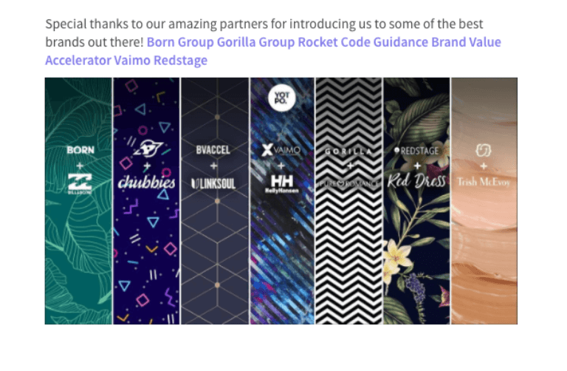Click the Billabong logo icon

[x=80, y=184]
